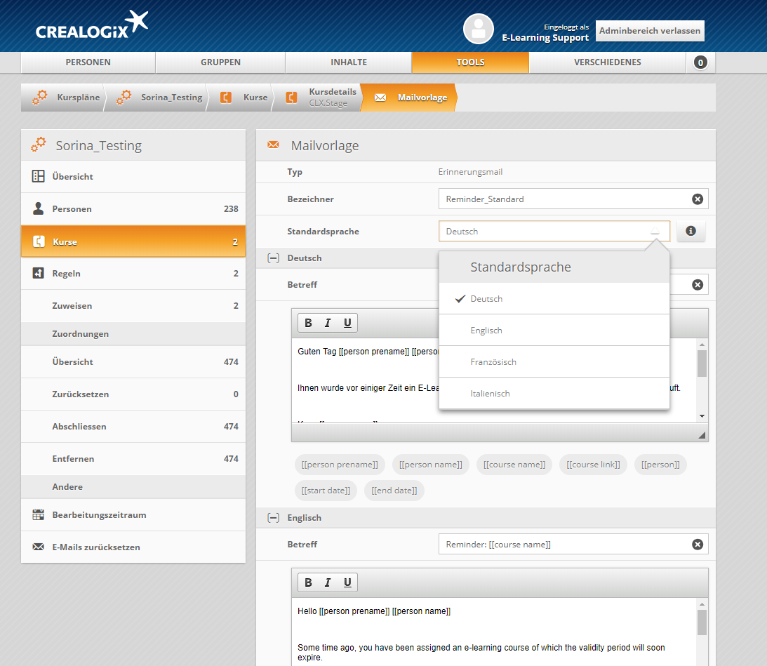
Task: Clear the Englisch Betreff field
Action: click(697, 545)
